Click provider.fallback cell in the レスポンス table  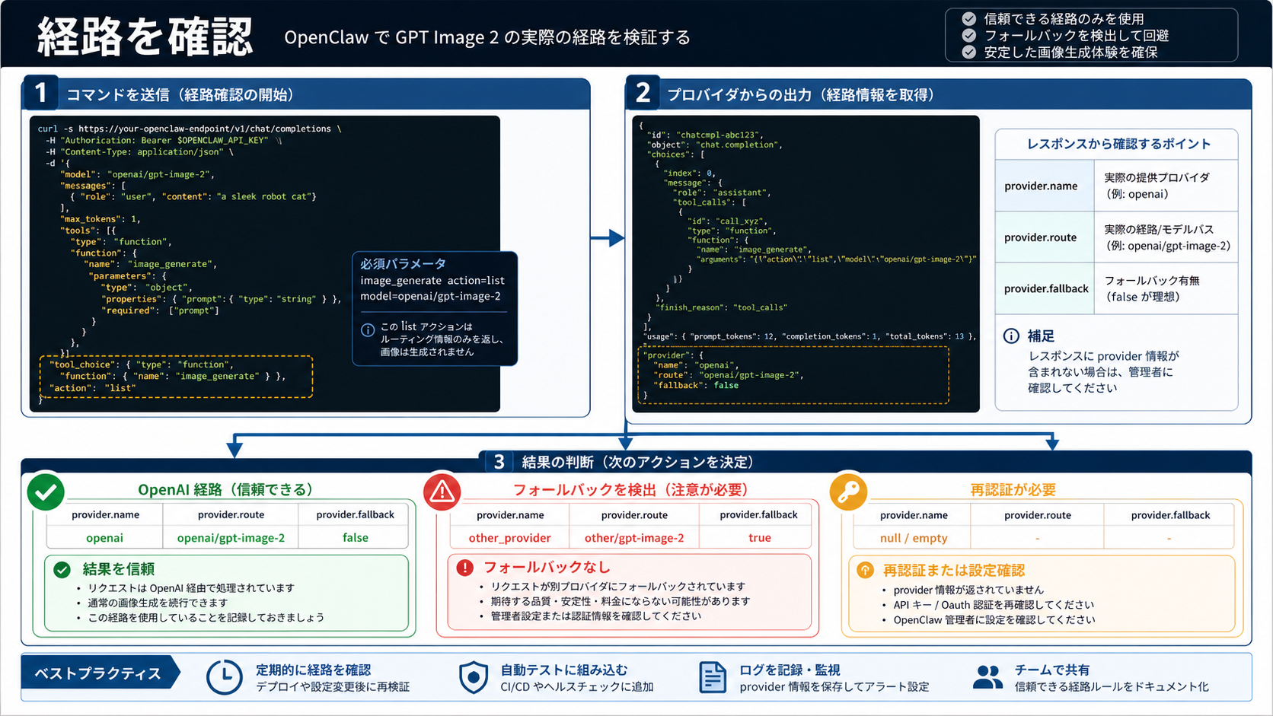(x=1045, y=289)
